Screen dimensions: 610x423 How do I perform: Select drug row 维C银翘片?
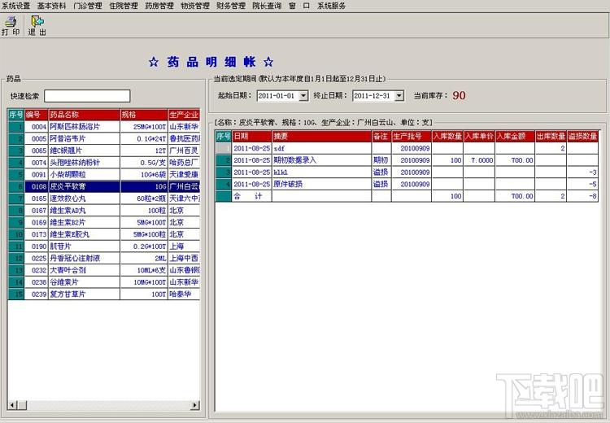coord(103,150)
